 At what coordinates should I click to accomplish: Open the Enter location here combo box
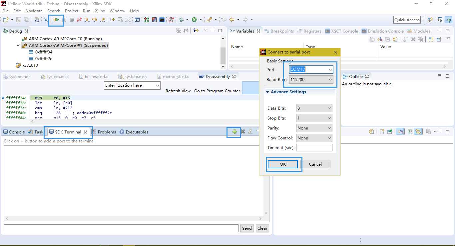point(132,85)
